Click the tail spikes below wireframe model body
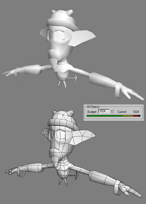 (x=63, y=182)
